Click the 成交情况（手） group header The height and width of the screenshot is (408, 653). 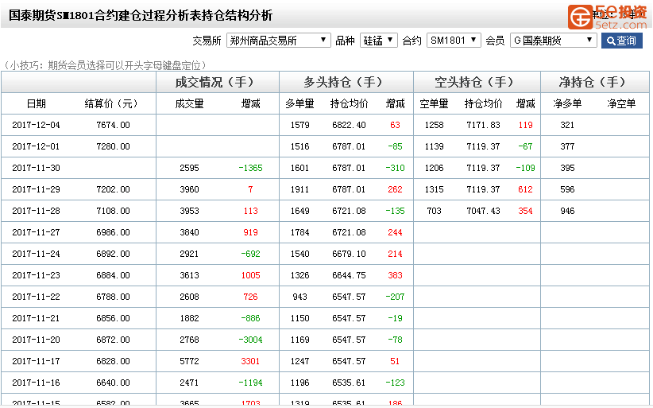[x=215, y=82]
